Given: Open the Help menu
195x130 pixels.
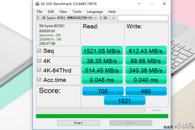Looking at the screenshot, I should [x=112, y=11].
